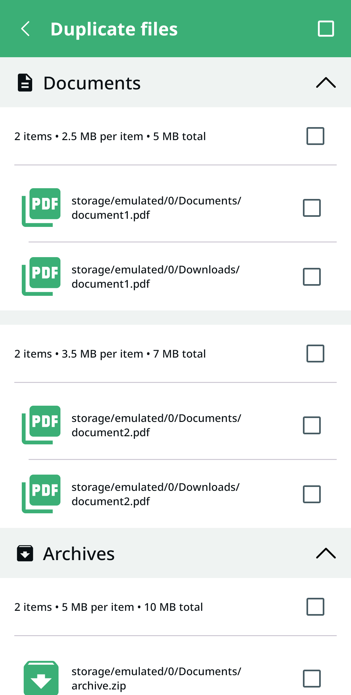Toggle select-all checkbox in Duplicate files header

326,29
